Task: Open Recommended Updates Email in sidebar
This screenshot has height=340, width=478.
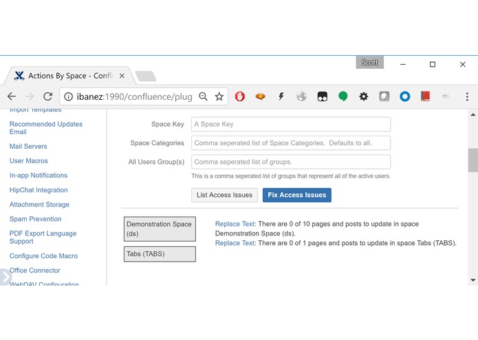Action: coord(46,128)
